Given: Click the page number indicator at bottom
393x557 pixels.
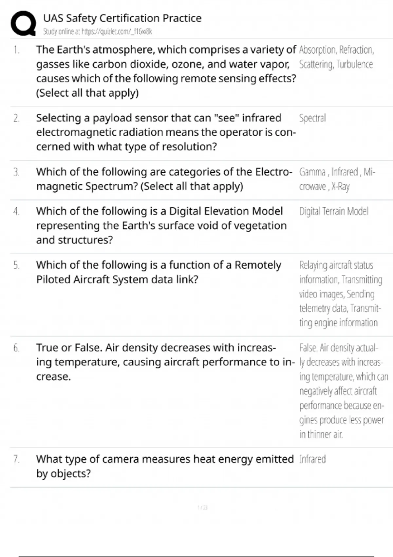Looking at the screenshot, I should [x=203, y=508].
